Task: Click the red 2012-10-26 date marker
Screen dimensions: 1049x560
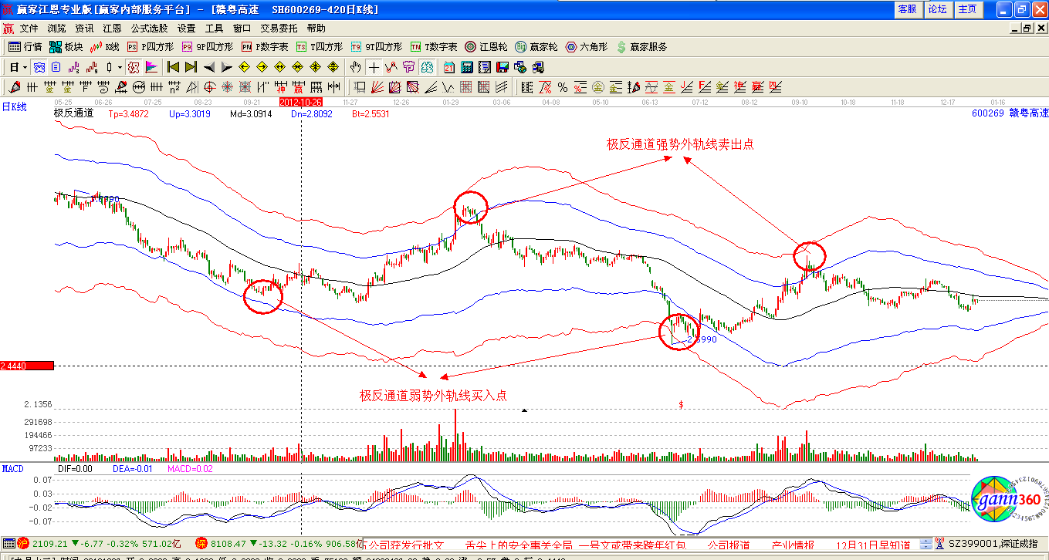Action: (300, 101)
